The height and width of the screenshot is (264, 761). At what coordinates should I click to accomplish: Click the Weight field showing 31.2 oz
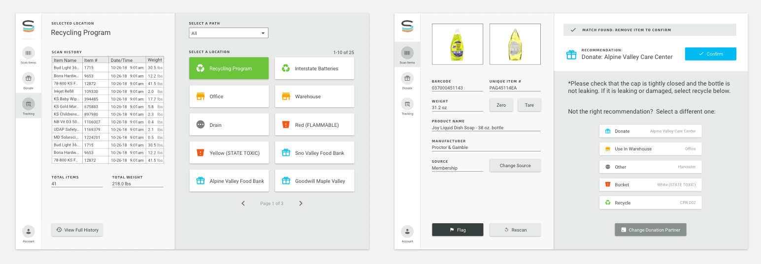pos(458,108)
